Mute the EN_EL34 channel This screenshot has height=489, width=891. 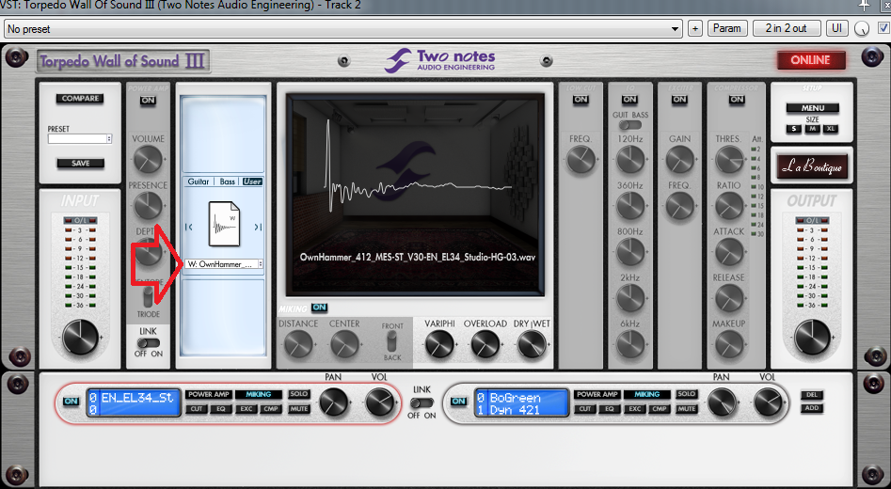tap(298, 409)
